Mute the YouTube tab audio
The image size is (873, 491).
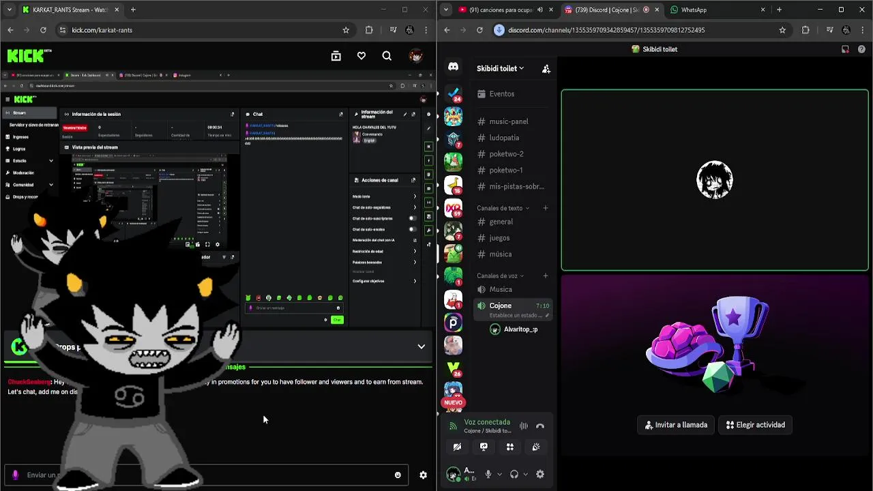[x=540, y=10]
